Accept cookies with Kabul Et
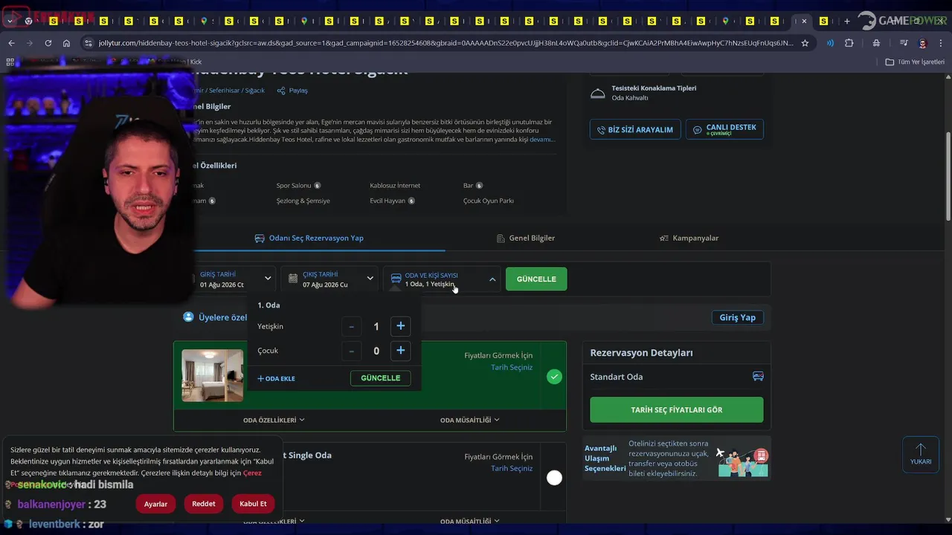The width and height of the screenshot is (952, 535). click(x=253, y=504)
